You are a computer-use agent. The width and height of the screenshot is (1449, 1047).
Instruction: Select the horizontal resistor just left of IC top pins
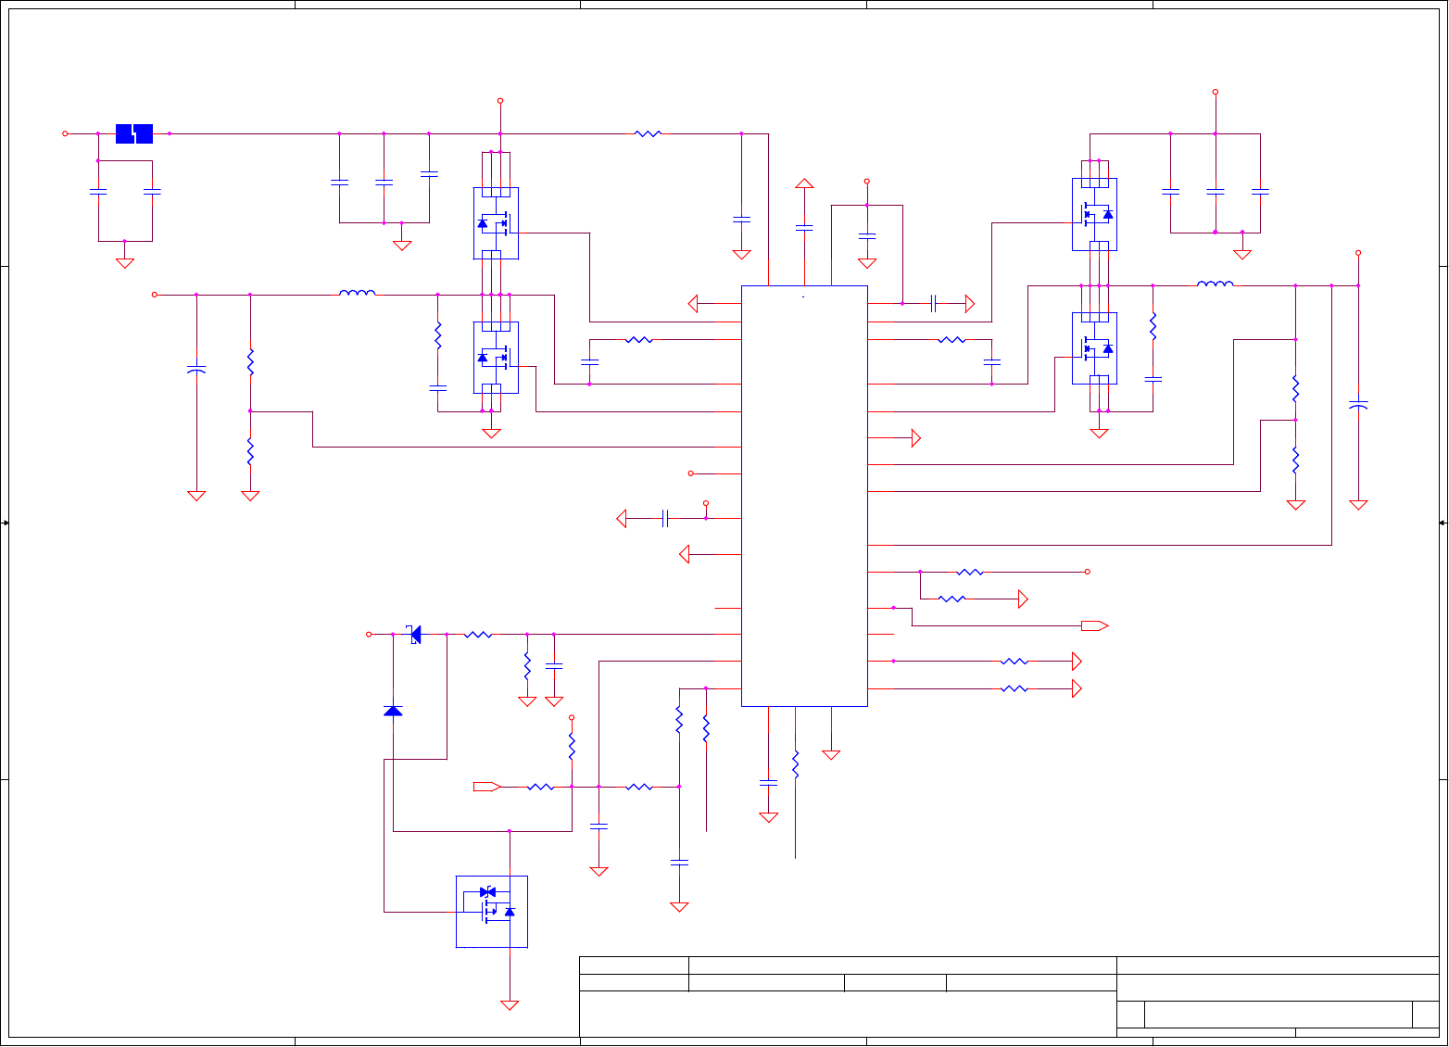639,340
